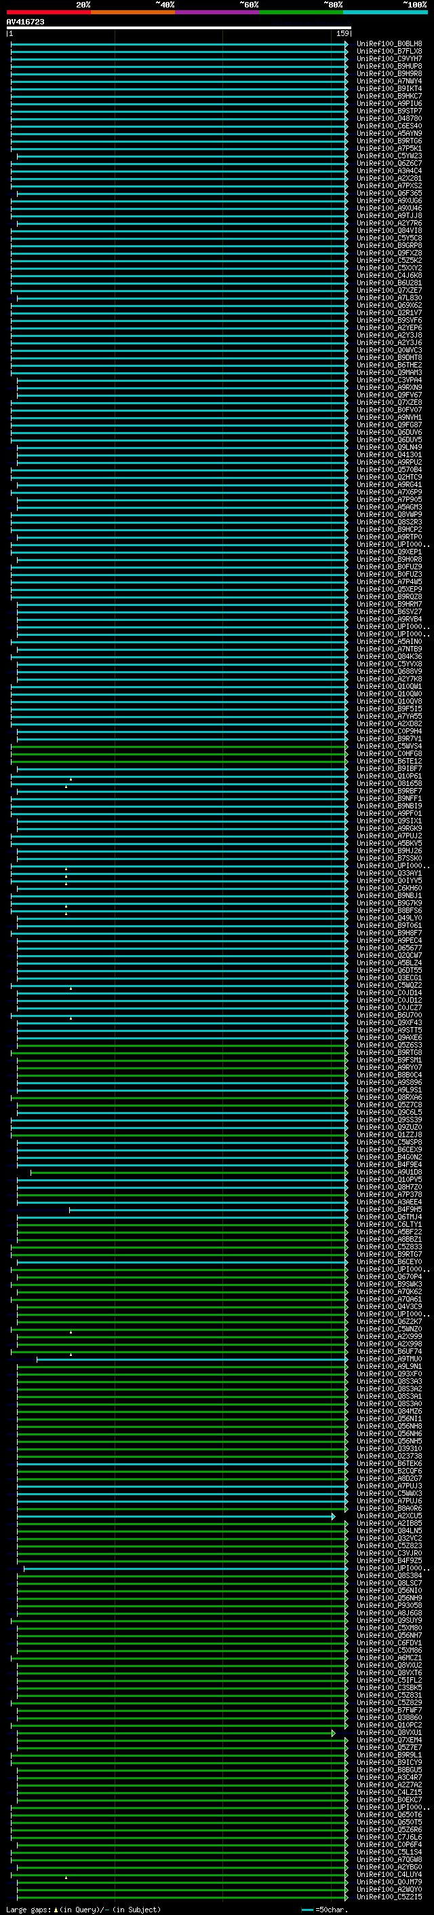Click the red 20% identity legend segment
Viewport: 434px width, 1915px height.
[x=48, y=12]
